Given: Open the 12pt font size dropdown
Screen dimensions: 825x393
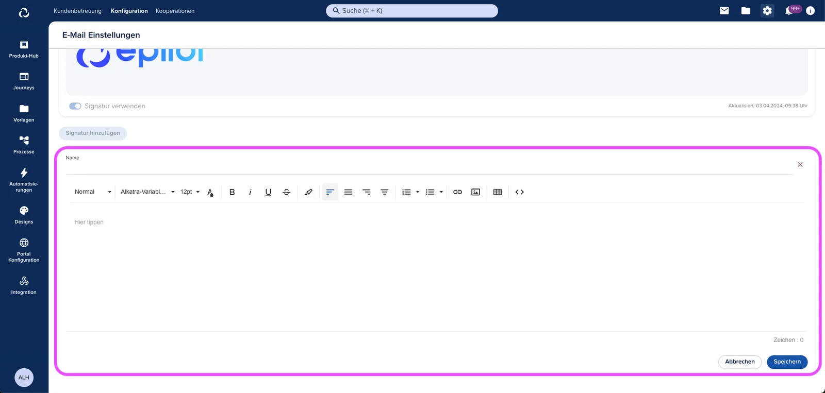Looking at the screenshot, I should tap(190, 192).
